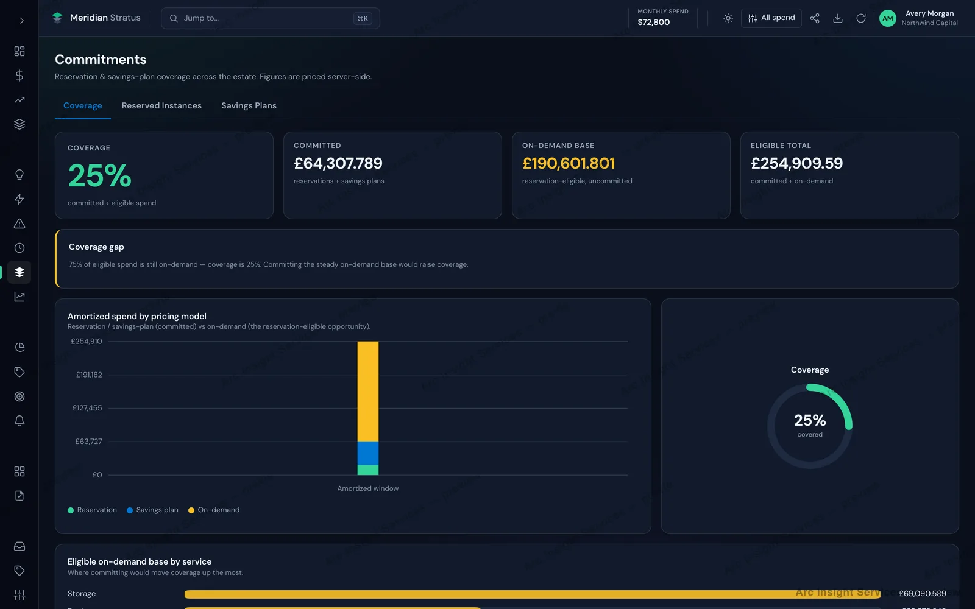The height and width of the screenshot is (609, 975).
Task: Focus the Jump to search field
Action: 270,18
